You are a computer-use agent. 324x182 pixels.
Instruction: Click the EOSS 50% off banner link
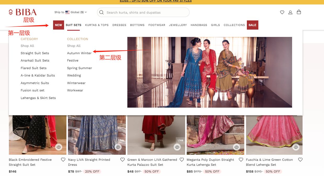(156, 1)
